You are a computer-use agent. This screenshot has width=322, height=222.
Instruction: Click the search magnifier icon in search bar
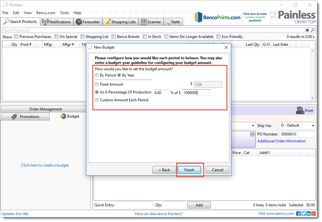(313, 30)
